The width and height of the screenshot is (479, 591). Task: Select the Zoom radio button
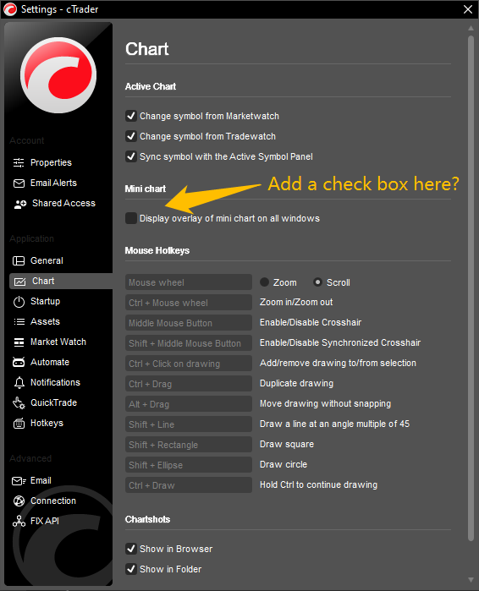(264, 282)
